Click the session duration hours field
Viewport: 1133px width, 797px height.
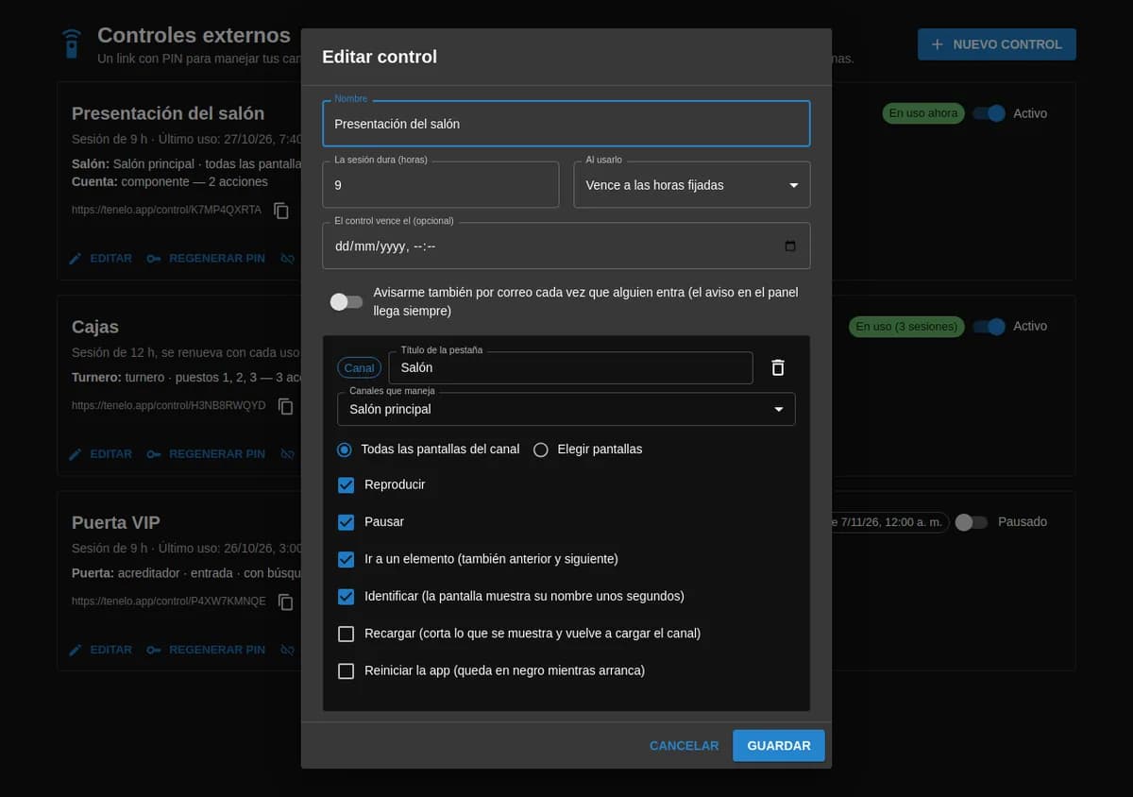click(441, 185)
